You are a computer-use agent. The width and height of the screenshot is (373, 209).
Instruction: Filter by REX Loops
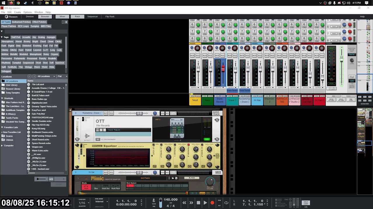[x=23, y=26]
